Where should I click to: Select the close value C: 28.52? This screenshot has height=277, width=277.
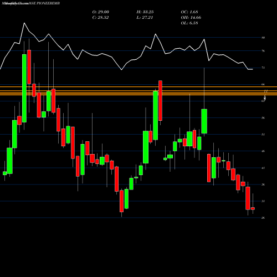[100, 18]
